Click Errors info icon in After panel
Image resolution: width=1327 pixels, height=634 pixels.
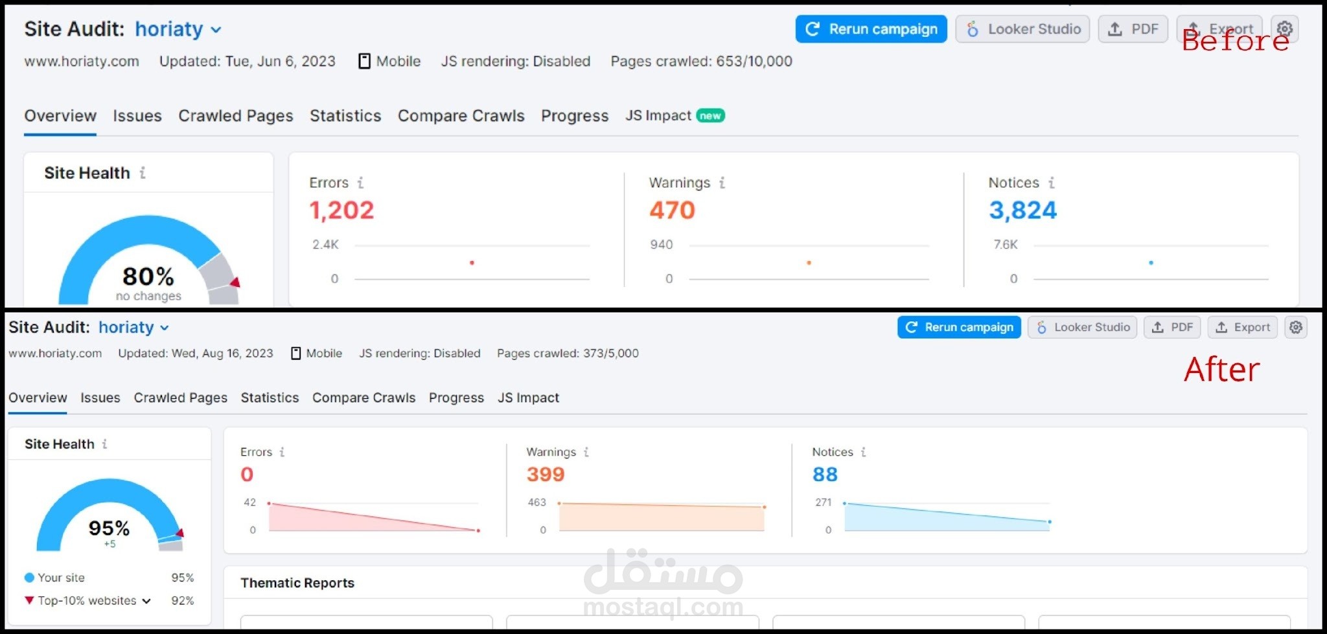coord(282,452)
